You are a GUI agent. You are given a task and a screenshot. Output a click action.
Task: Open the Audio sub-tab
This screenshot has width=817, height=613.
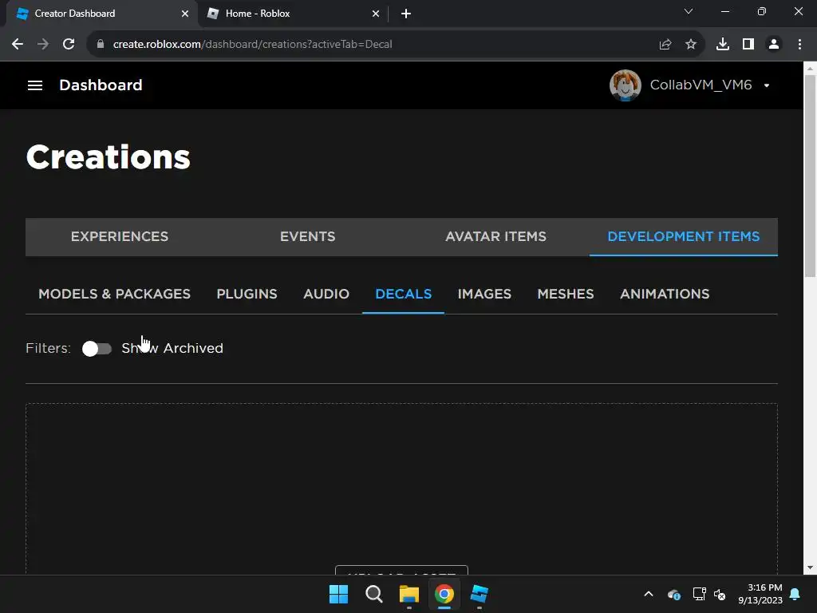[x=326, y=294]
